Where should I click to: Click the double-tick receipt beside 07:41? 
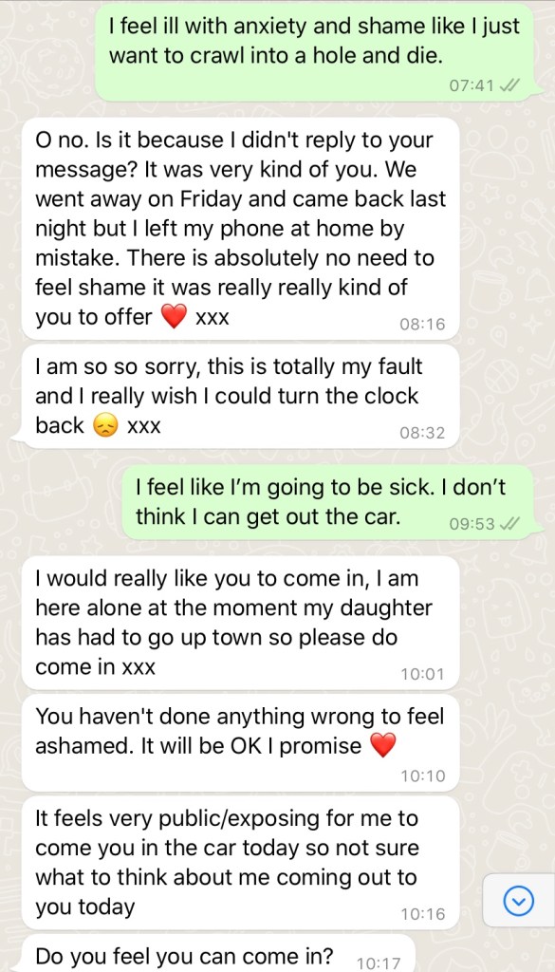pos(511,86)
